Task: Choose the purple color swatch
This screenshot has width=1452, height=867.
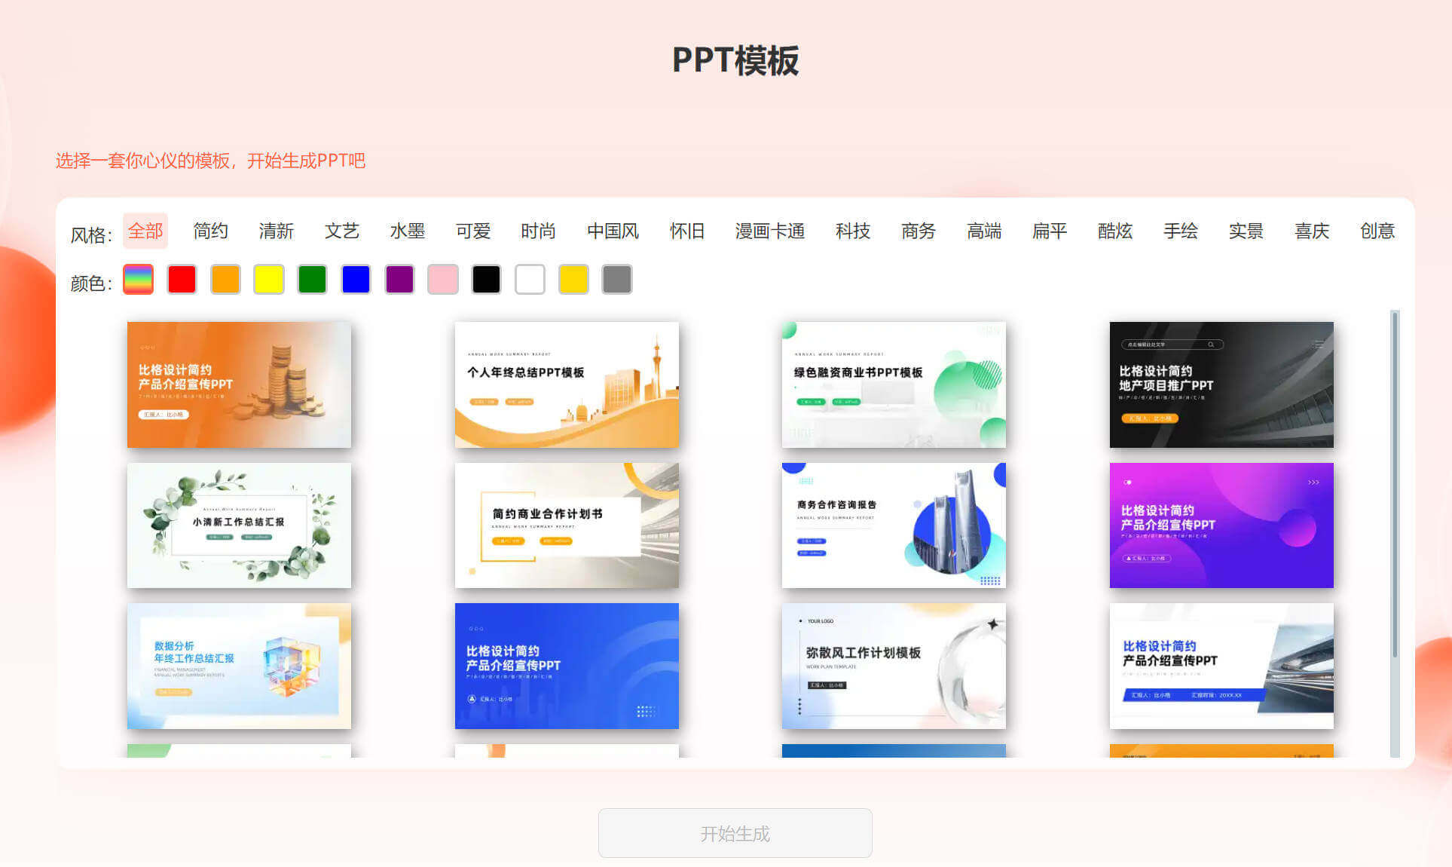Action: pos(399,280)
